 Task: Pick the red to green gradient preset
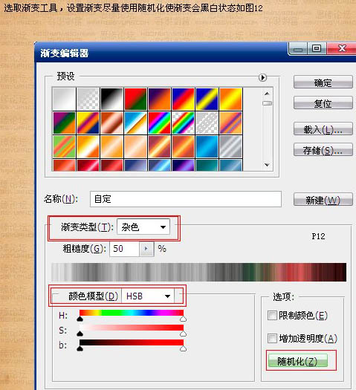[x=135, y=99]
